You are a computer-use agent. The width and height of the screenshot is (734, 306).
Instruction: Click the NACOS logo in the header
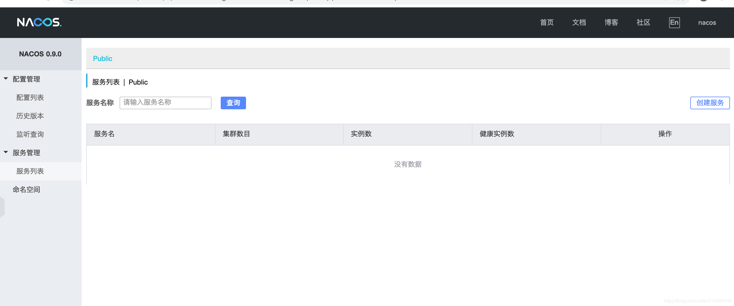39,22
